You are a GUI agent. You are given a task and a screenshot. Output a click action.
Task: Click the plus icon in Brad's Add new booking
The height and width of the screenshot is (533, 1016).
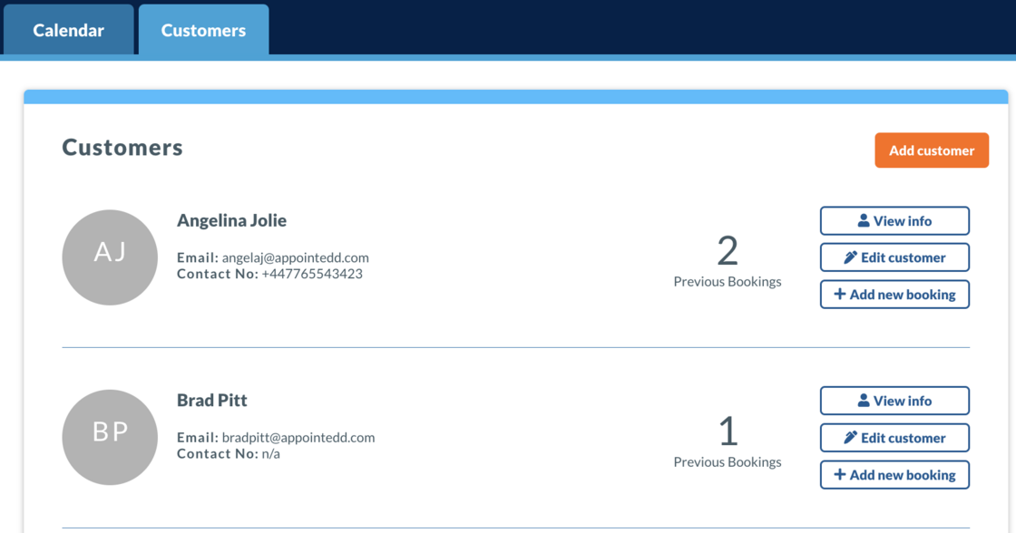click(839, 474)
